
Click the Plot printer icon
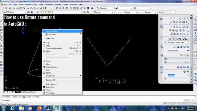[x=14, y=8]
